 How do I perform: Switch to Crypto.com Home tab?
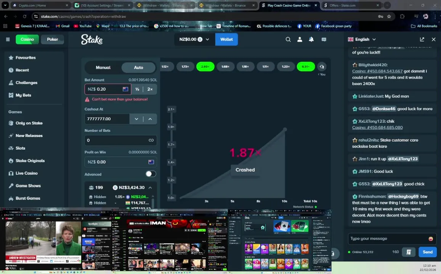[41, 5]
